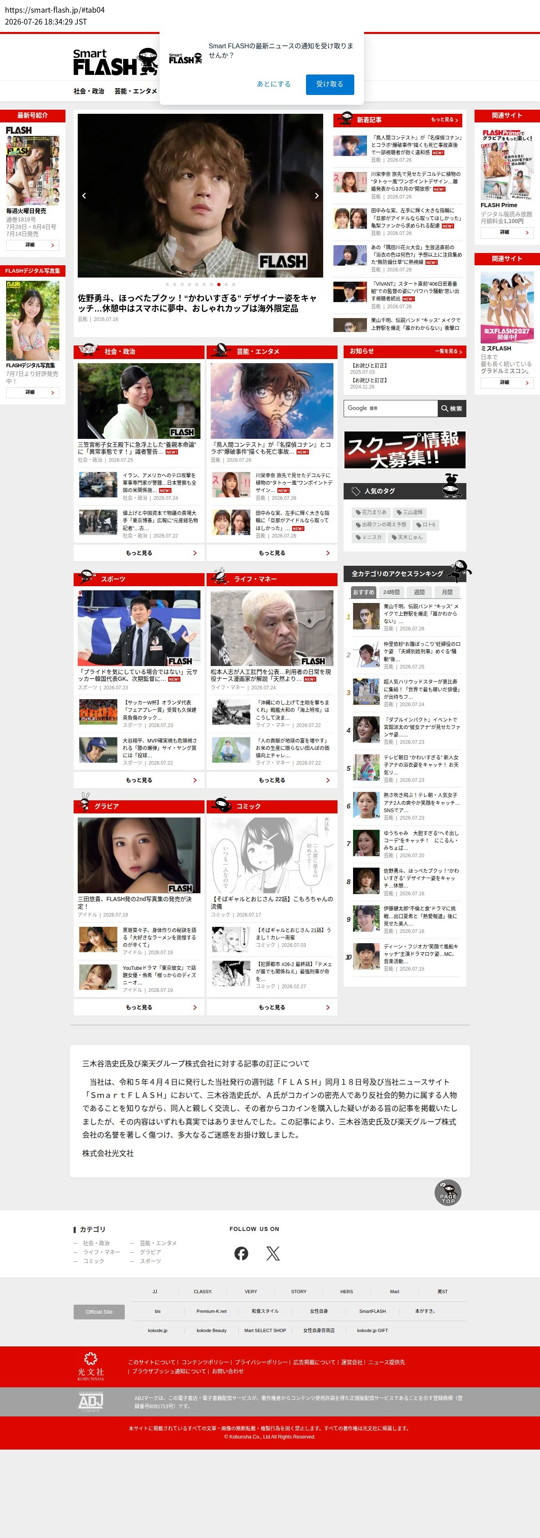Viewport: 540px width, 1538px height.
Task: Select the 出萌クンの萌え予想 tag
Action: click(381, 525)
